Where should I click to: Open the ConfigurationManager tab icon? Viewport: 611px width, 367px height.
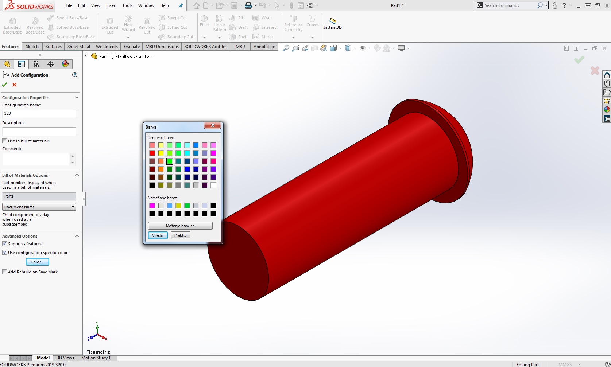tap(36, 64)
